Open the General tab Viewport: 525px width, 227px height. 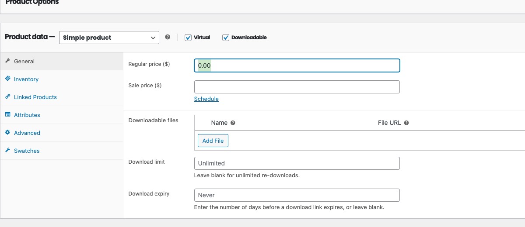tap(62, 61)
